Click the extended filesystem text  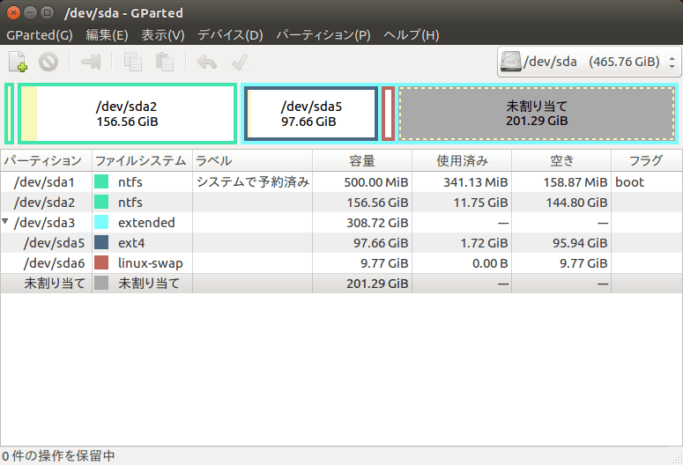pos(146,223)
